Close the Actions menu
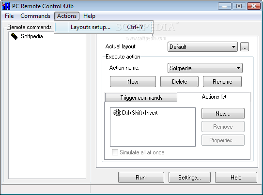 point(67,16)
